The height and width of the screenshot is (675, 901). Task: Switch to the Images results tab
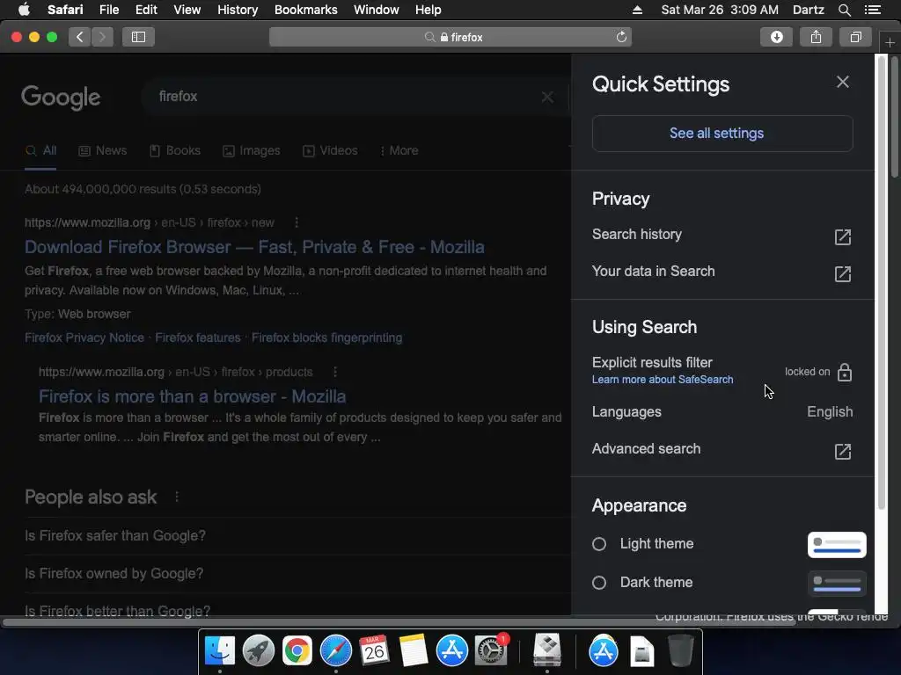pyautogui.click(x=251, y=151)
